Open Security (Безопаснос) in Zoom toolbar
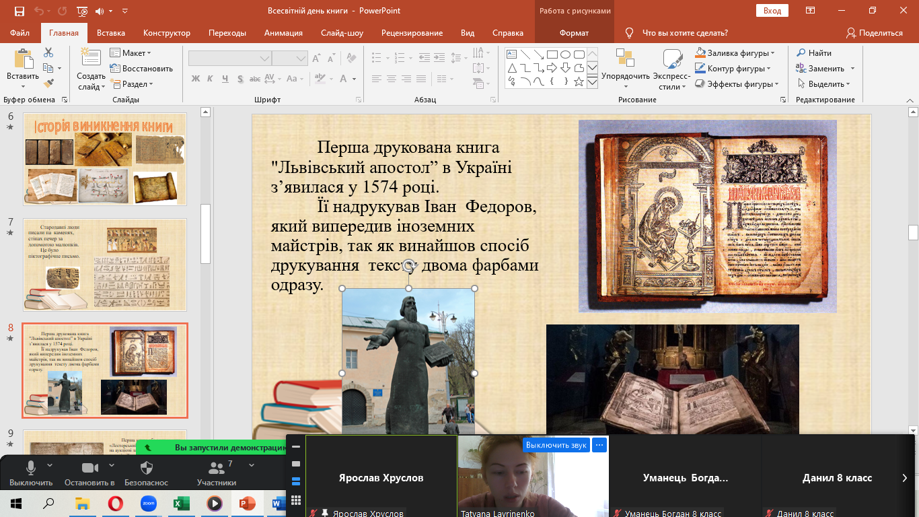Image resolution: width=919 pixels, height=517 pixels. coord(147,473)
